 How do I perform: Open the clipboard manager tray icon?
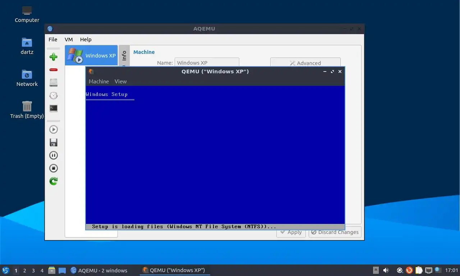[x=419, y=270]
